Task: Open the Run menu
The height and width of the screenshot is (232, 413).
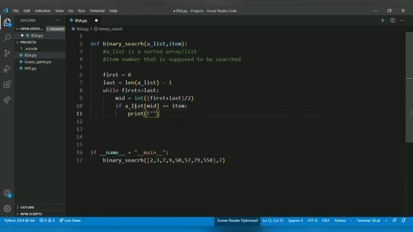Action: click(x=81, y=11)
